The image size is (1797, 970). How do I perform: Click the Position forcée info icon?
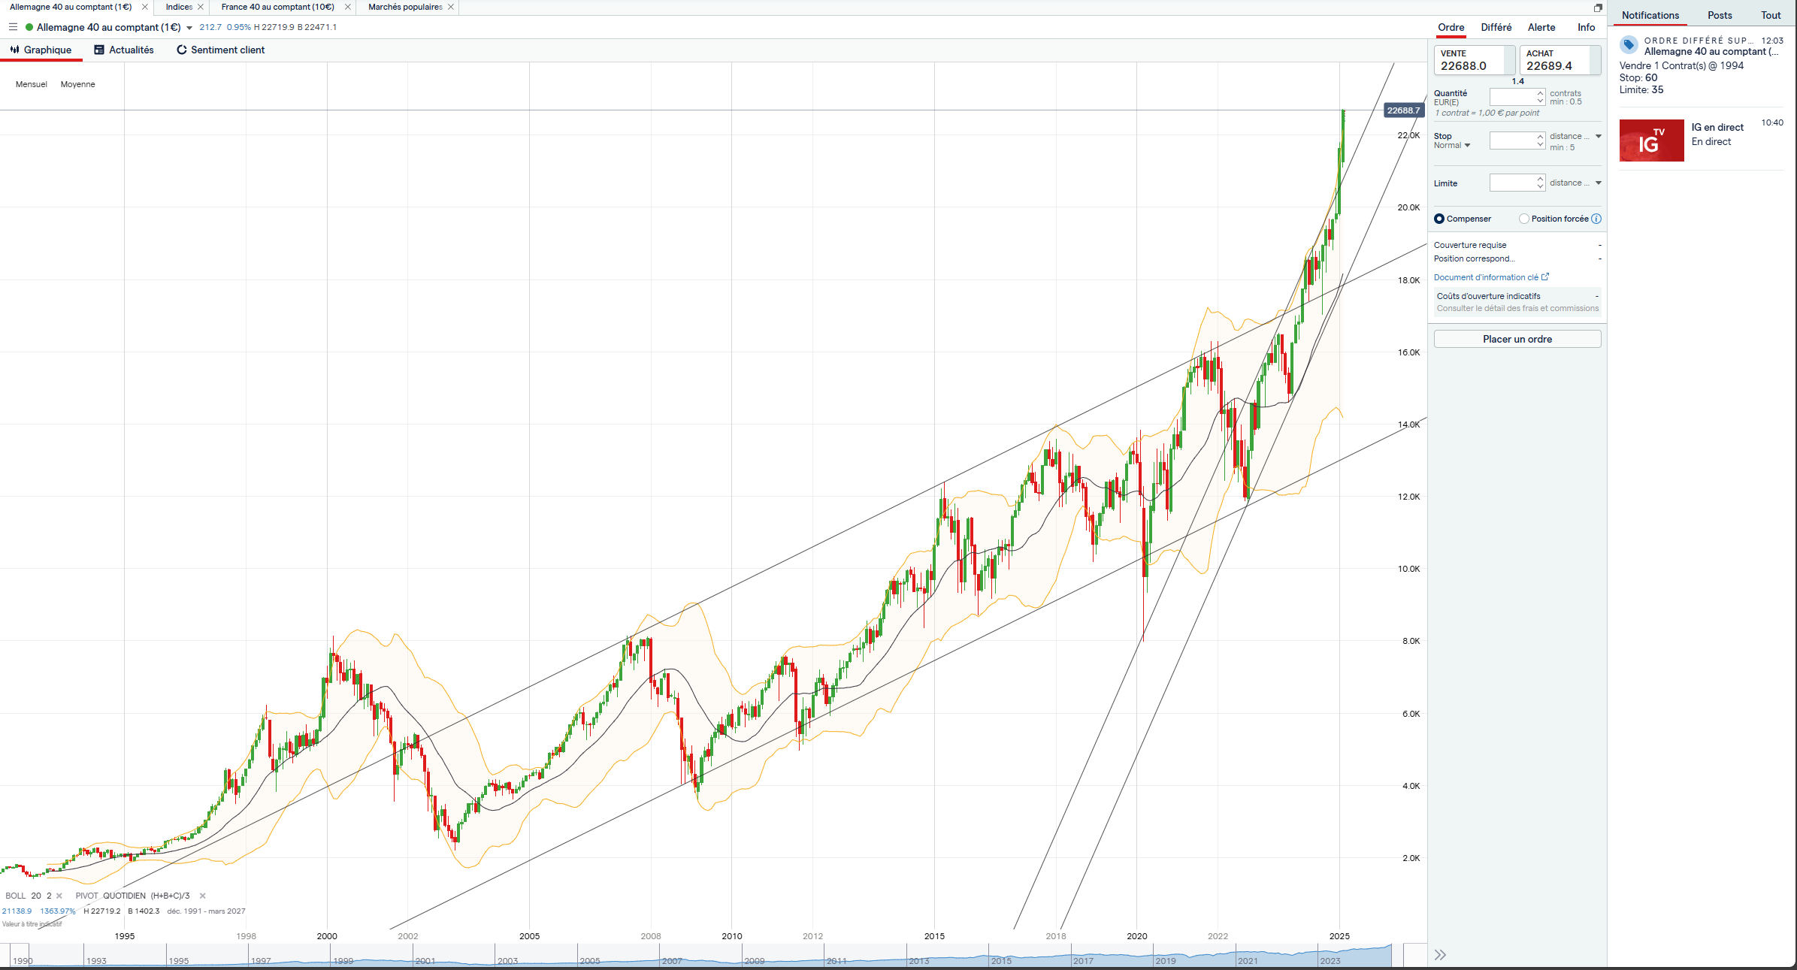1596,219
